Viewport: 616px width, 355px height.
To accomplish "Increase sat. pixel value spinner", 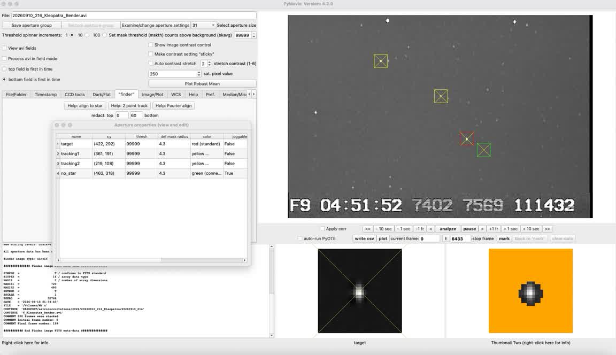I will 199,72.
